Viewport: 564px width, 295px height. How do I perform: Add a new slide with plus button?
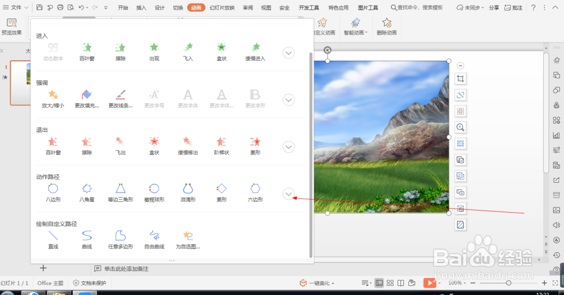tap(43, 268)
